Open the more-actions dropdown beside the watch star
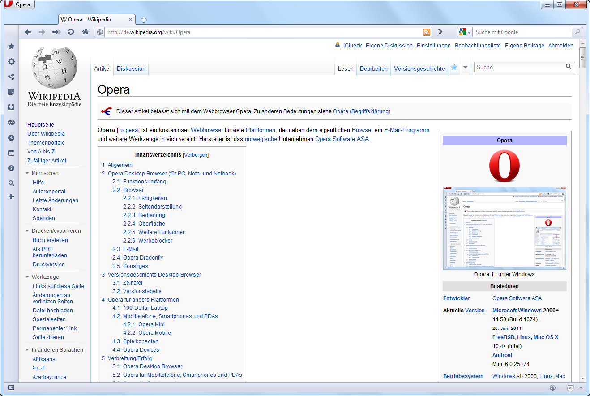The height and width of the screenshot is (396, 590). pyautogui.click(x=466, y=68)
